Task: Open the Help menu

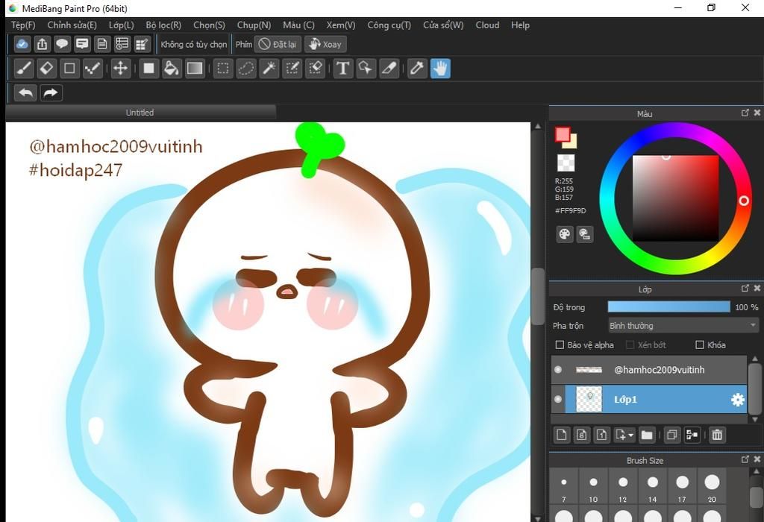Action: click(520, 25)
